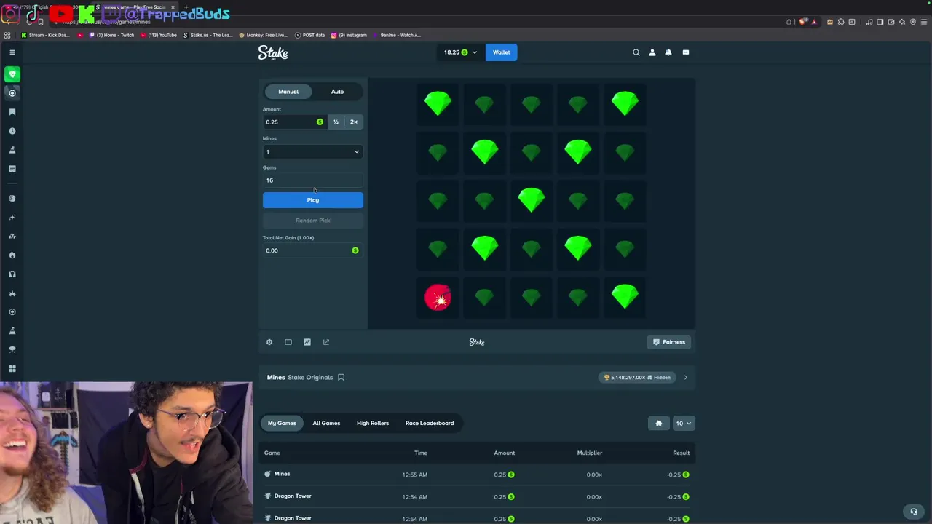Image resolution: width=932 pixels, height=524 pixels.
Task: Click the green shield icon in the sidebar
Action: pyautogui.click(x=12, y=74)
